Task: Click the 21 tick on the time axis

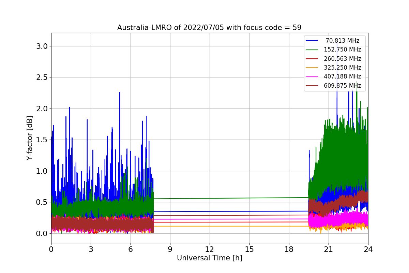Action: 328,249
